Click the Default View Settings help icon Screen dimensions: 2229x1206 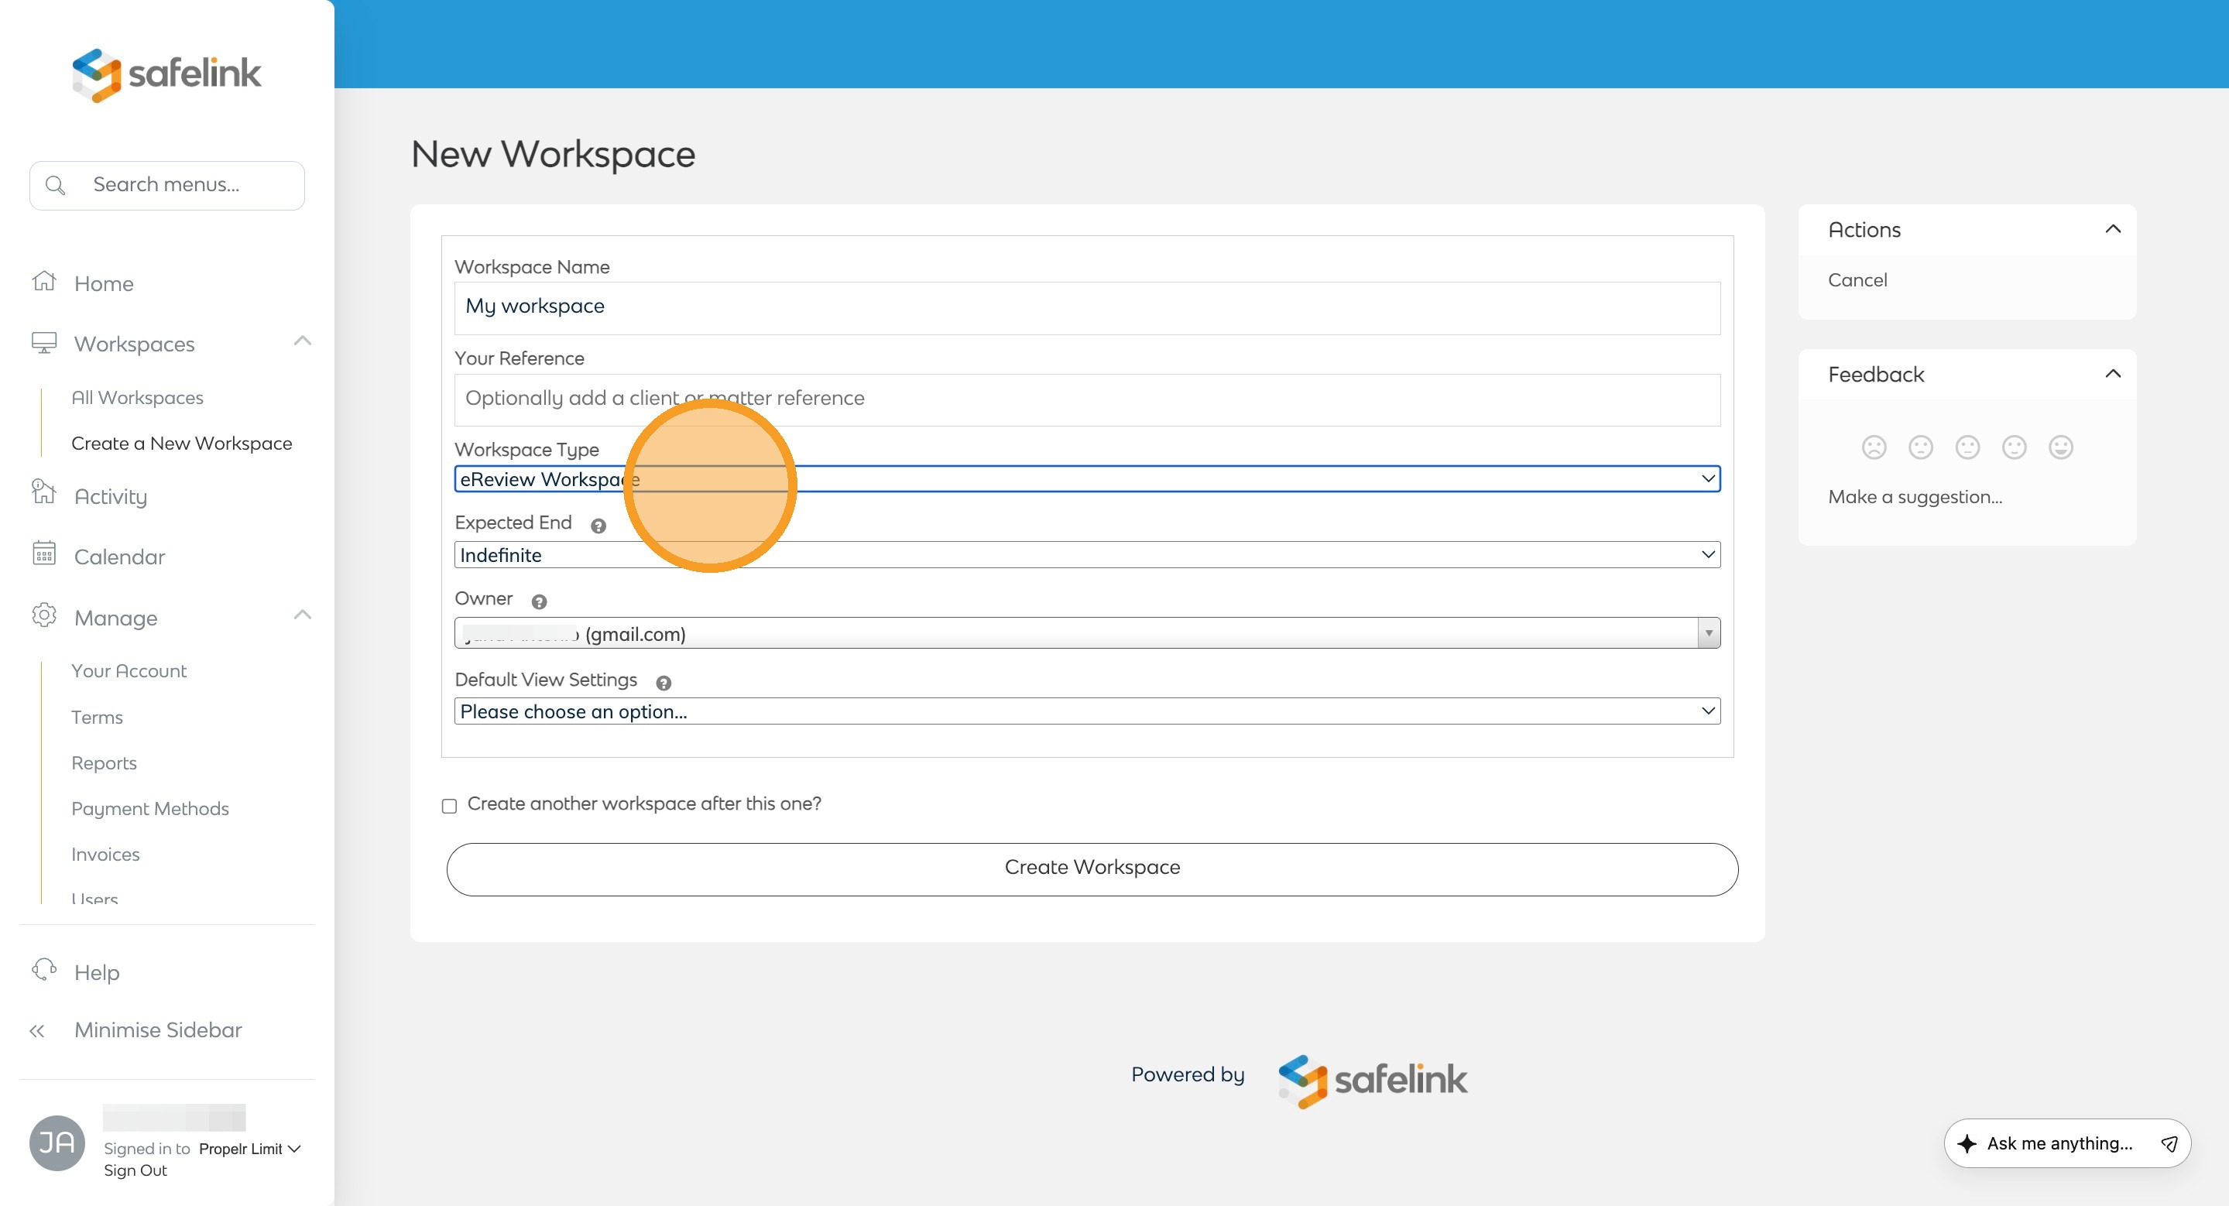pyautogui.click(x=664, y=683)
